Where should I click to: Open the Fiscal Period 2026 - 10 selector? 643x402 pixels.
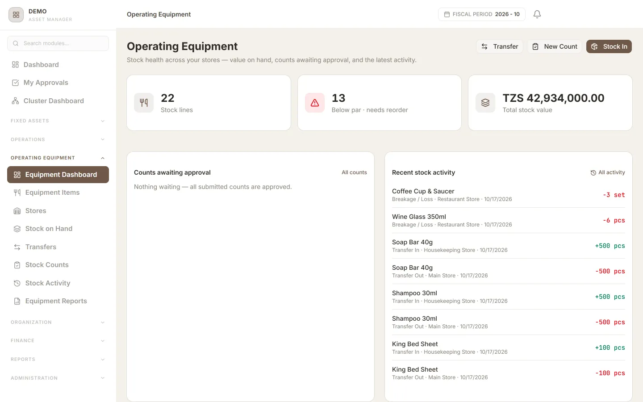(482, 14)
